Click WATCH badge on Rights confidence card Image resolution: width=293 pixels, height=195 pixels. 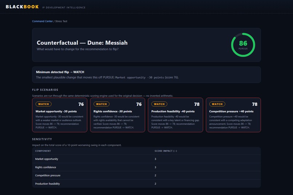101,104
